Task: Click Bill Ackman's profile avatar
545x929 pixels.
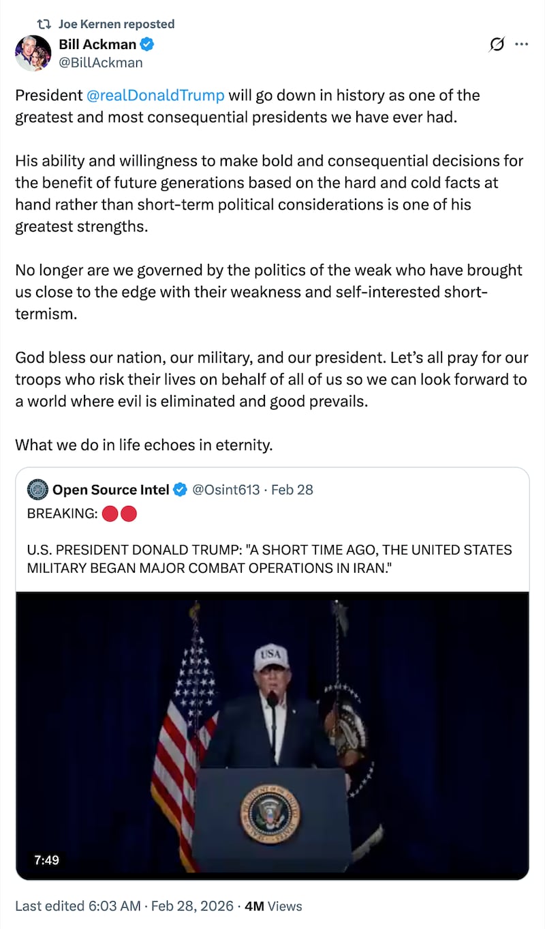Action: coord(33,53)
